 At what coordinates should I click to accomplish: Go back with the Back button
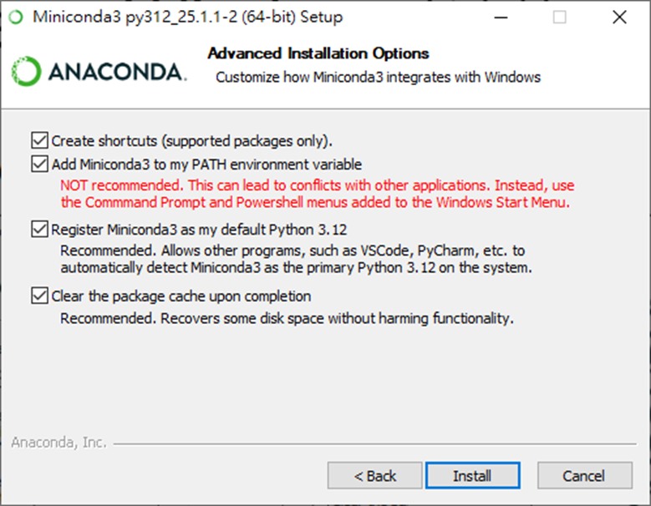(x=375, y=476)
